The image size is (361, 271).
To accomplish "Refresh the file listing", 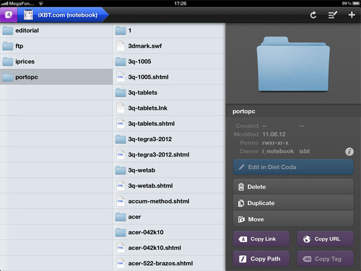I will [313, 15].
